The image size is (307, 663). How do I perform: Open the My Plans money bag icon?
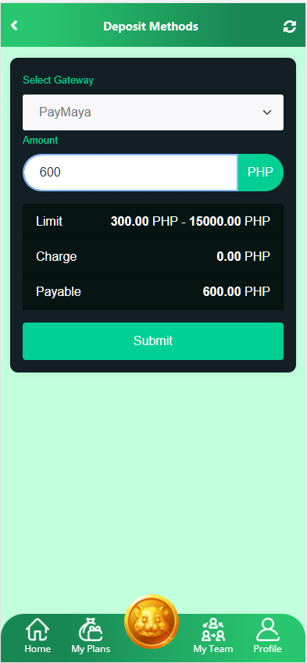[x=91, y=630]
